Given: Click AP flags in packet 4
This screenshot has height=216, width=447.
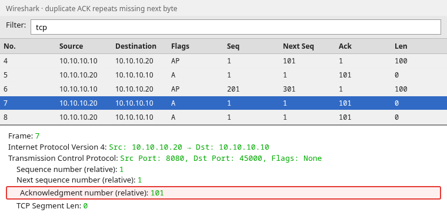Looking at the screenshot, I should 175,61.
